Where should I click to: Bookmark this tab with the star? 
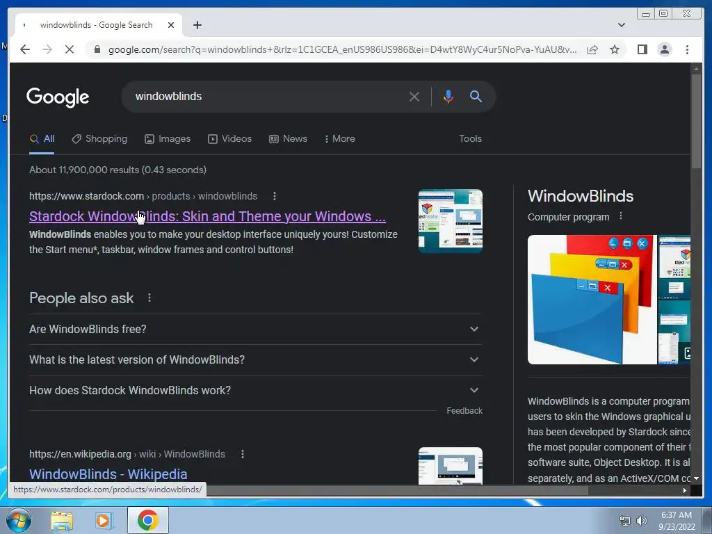615,49
